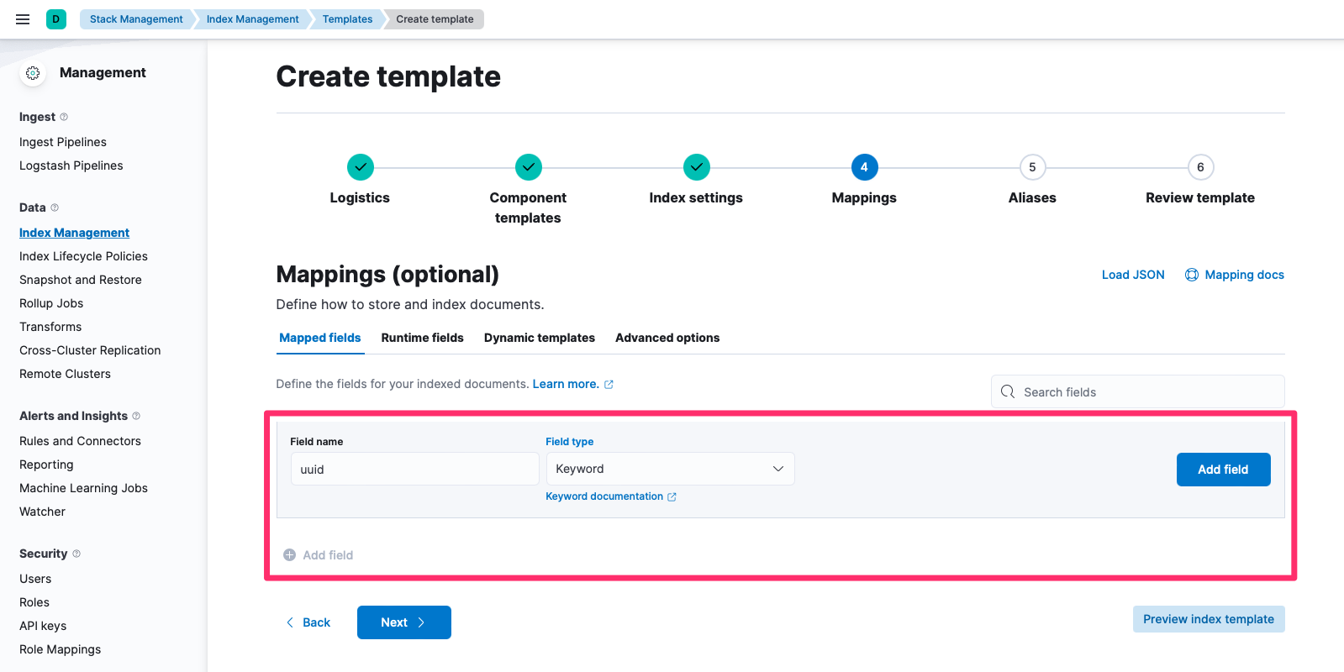Click the Logistics step checkmark circle
Screen dimensions: 1344x672
pos(360,167)
